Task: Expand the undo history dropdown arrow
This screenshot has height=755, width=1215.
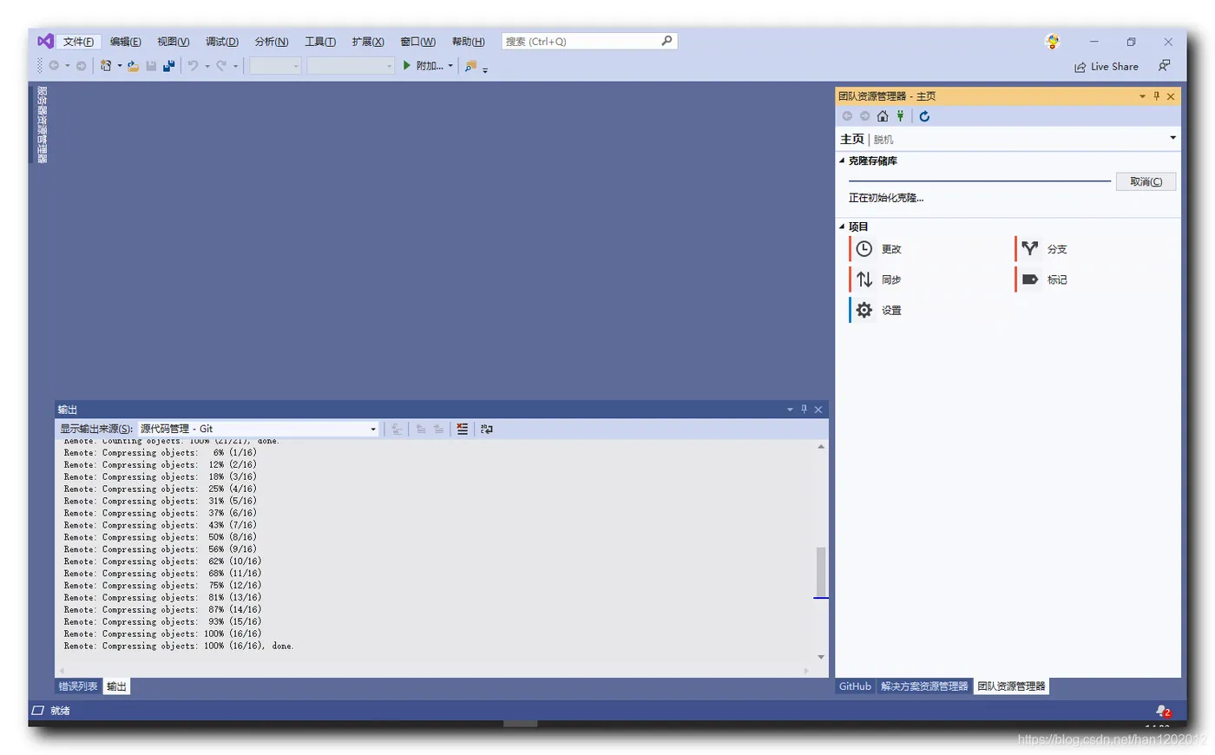Action: click(x=207, y=66)
